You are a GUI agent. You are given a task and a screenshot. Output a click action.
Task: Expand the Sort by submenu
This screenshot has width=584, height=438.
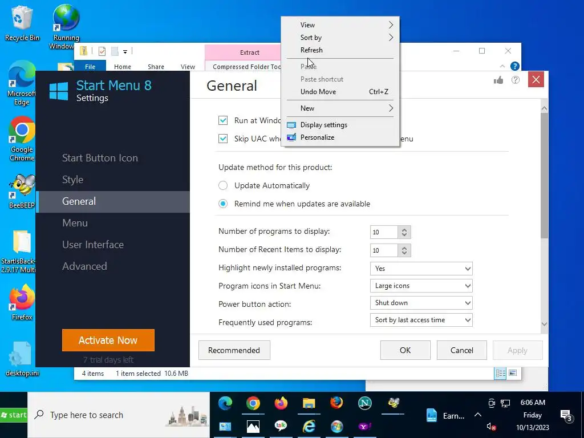pyautogui.click(x=340, y=38)
